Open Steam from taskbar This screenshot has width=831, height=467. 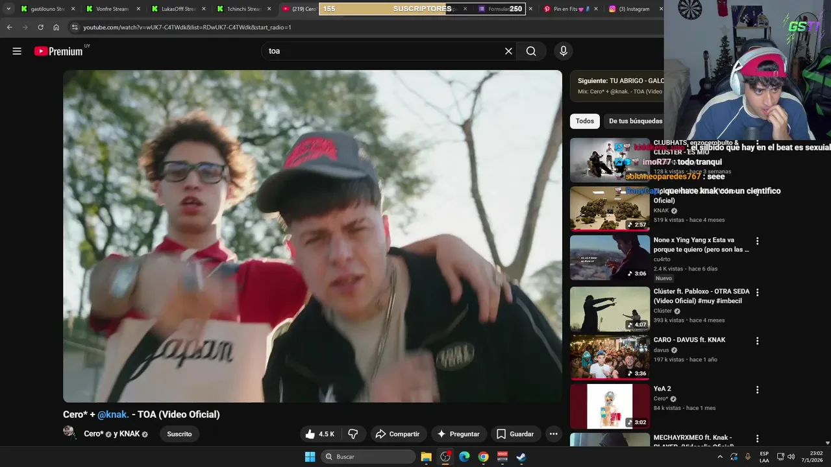point(521,457)
